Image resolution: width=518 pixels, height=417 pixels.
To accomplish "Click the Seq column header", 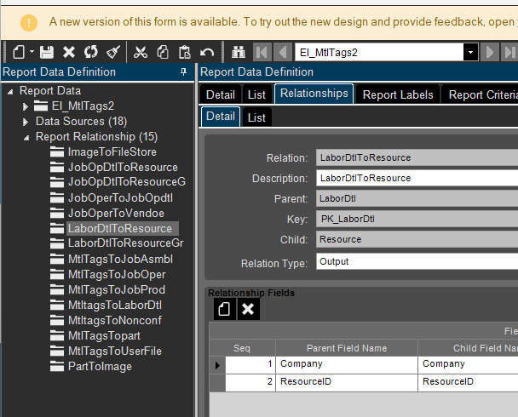I will 242,348.
